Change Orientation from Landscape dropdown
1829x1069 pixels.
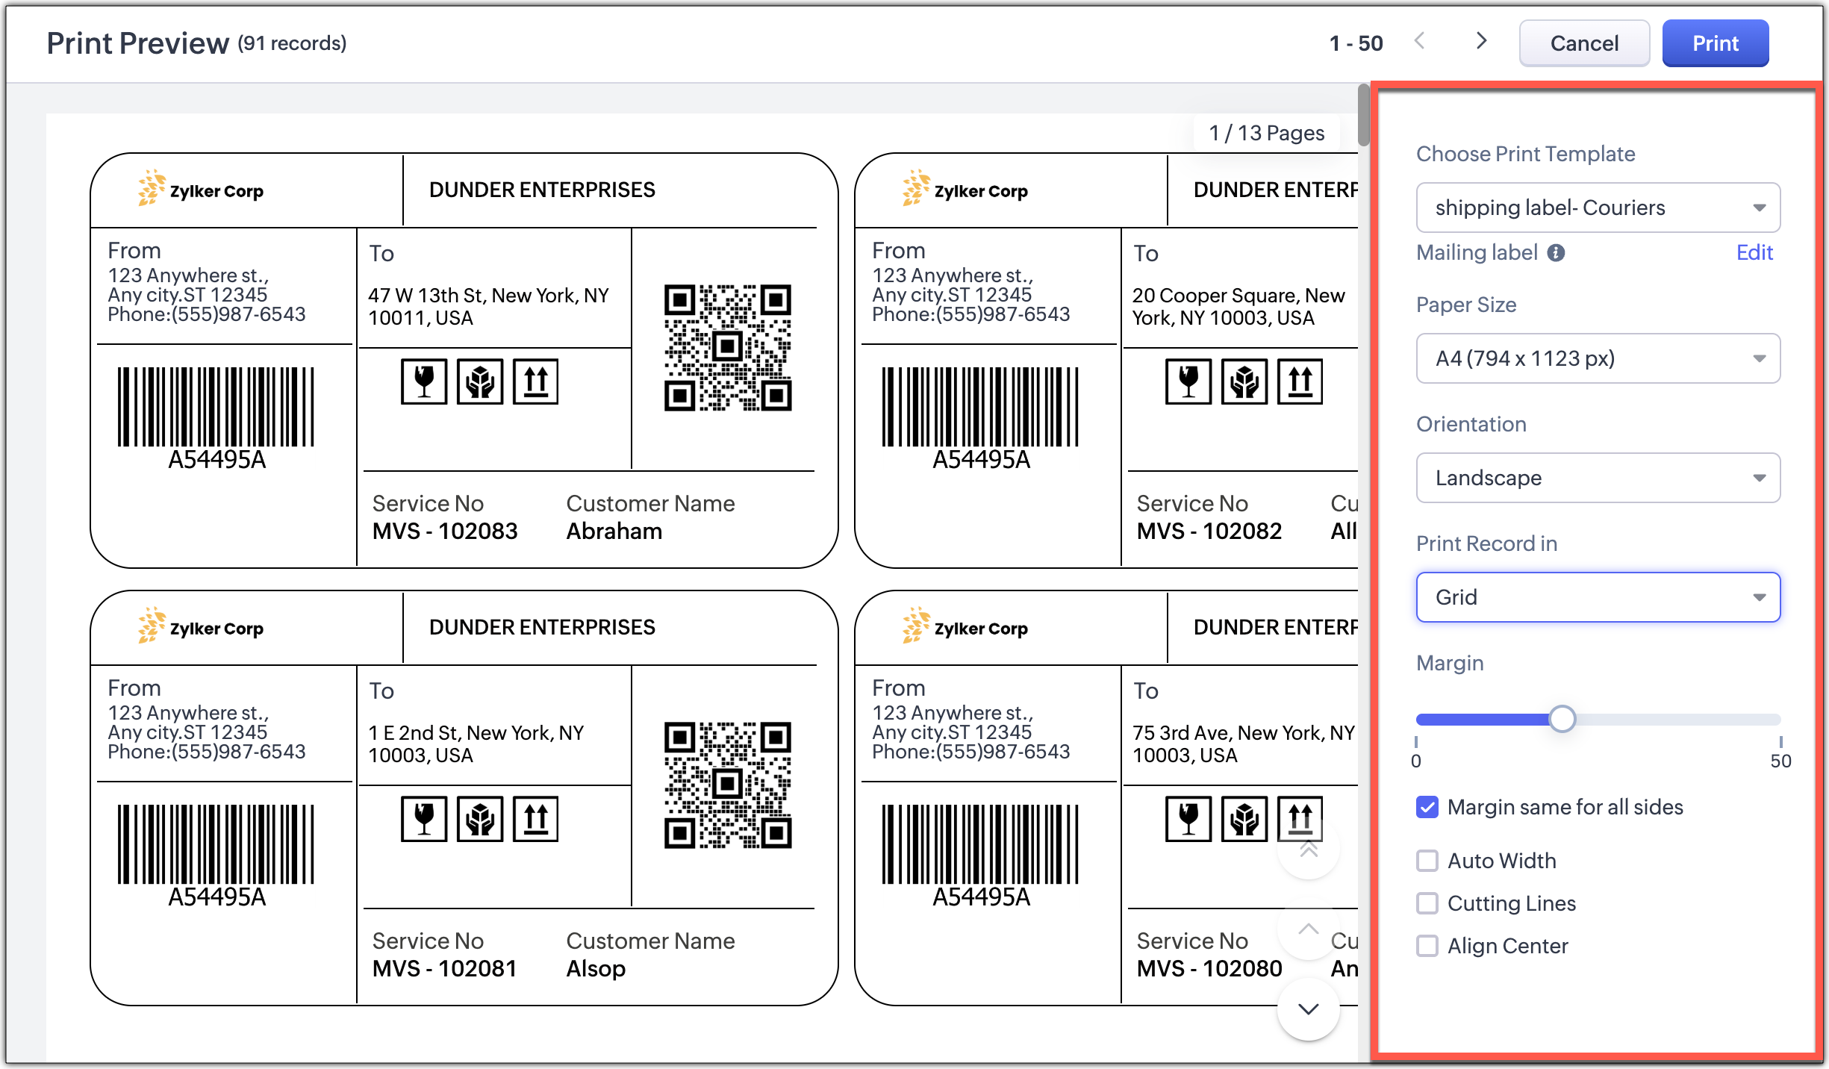click(1598, 478)
